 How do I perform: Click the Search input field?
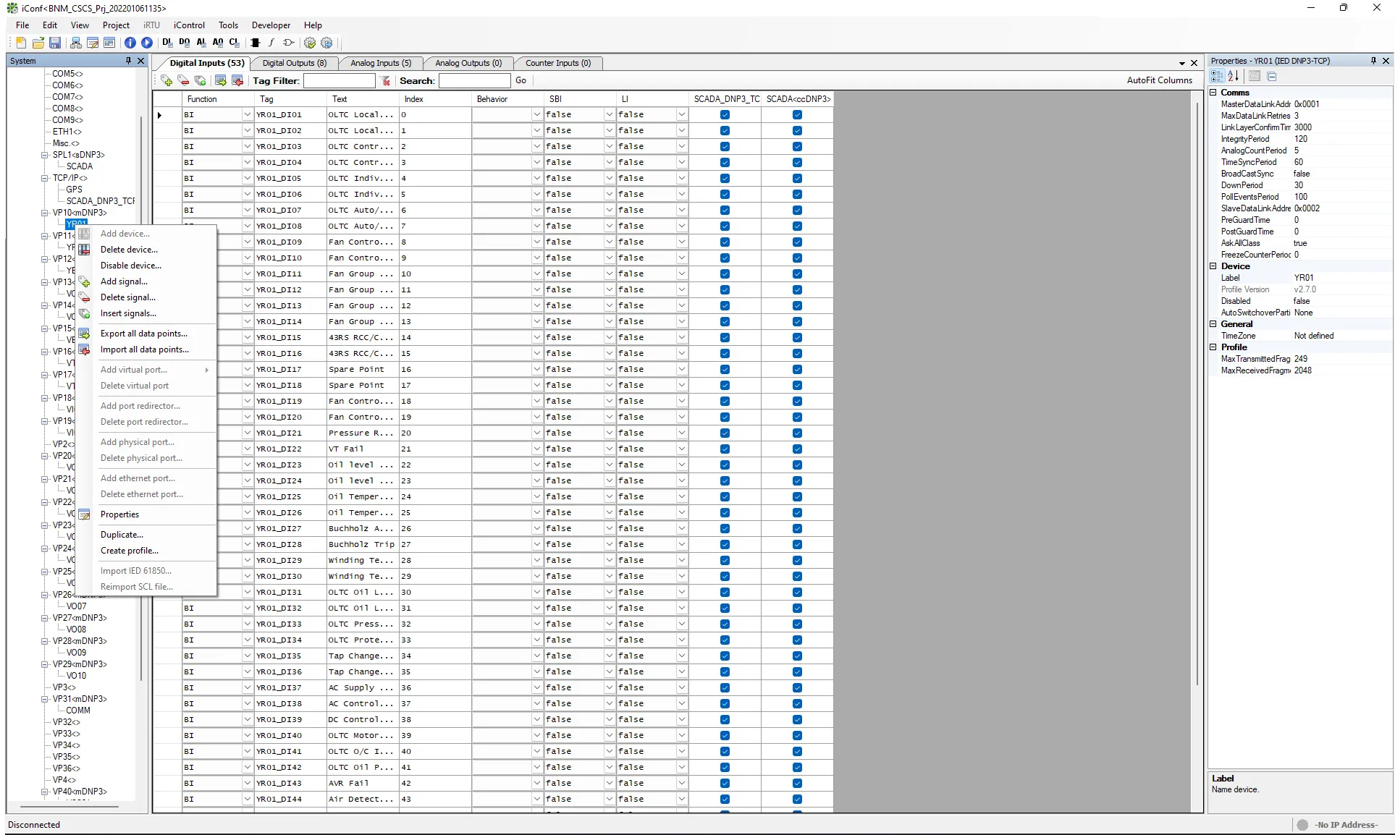click(x=475, y=81)
